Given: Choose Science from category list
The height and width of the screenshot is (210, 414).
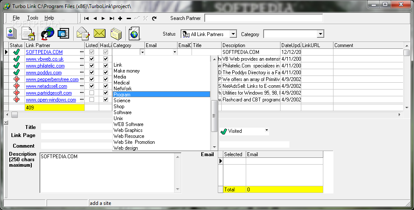Looking at the screenshot, I should (x=161, y=101).
